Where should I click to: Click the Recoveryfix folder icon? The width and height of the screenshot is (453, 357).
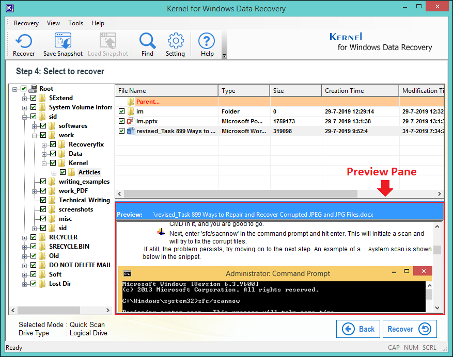[62, 144]
